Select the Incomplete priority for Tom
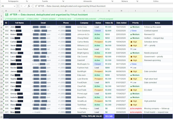The image size is (173, 119). point(135,109)
